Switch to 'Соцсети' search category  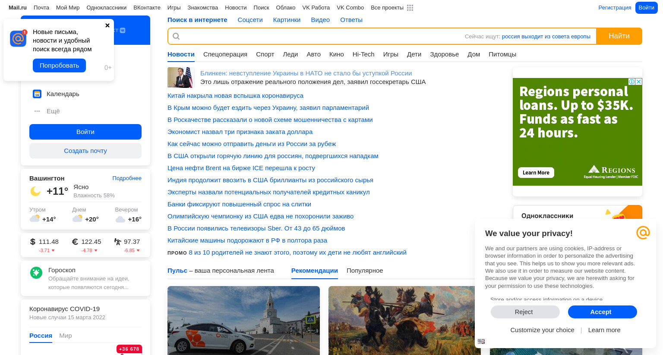[250, 20]
